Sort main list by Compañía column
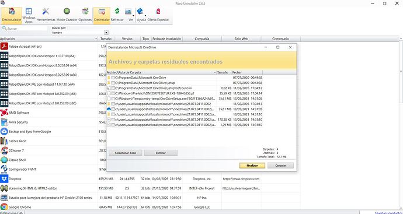This screenshot has width=403, height=214. coord(201,38)
